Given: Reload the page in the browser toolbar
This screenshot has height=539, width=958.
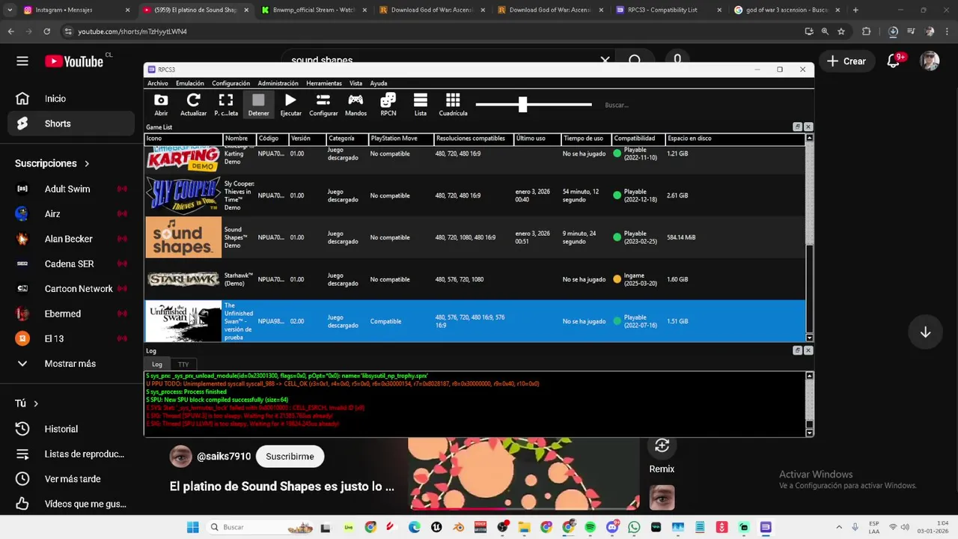Looking at the screenshot, I should 46,31.
